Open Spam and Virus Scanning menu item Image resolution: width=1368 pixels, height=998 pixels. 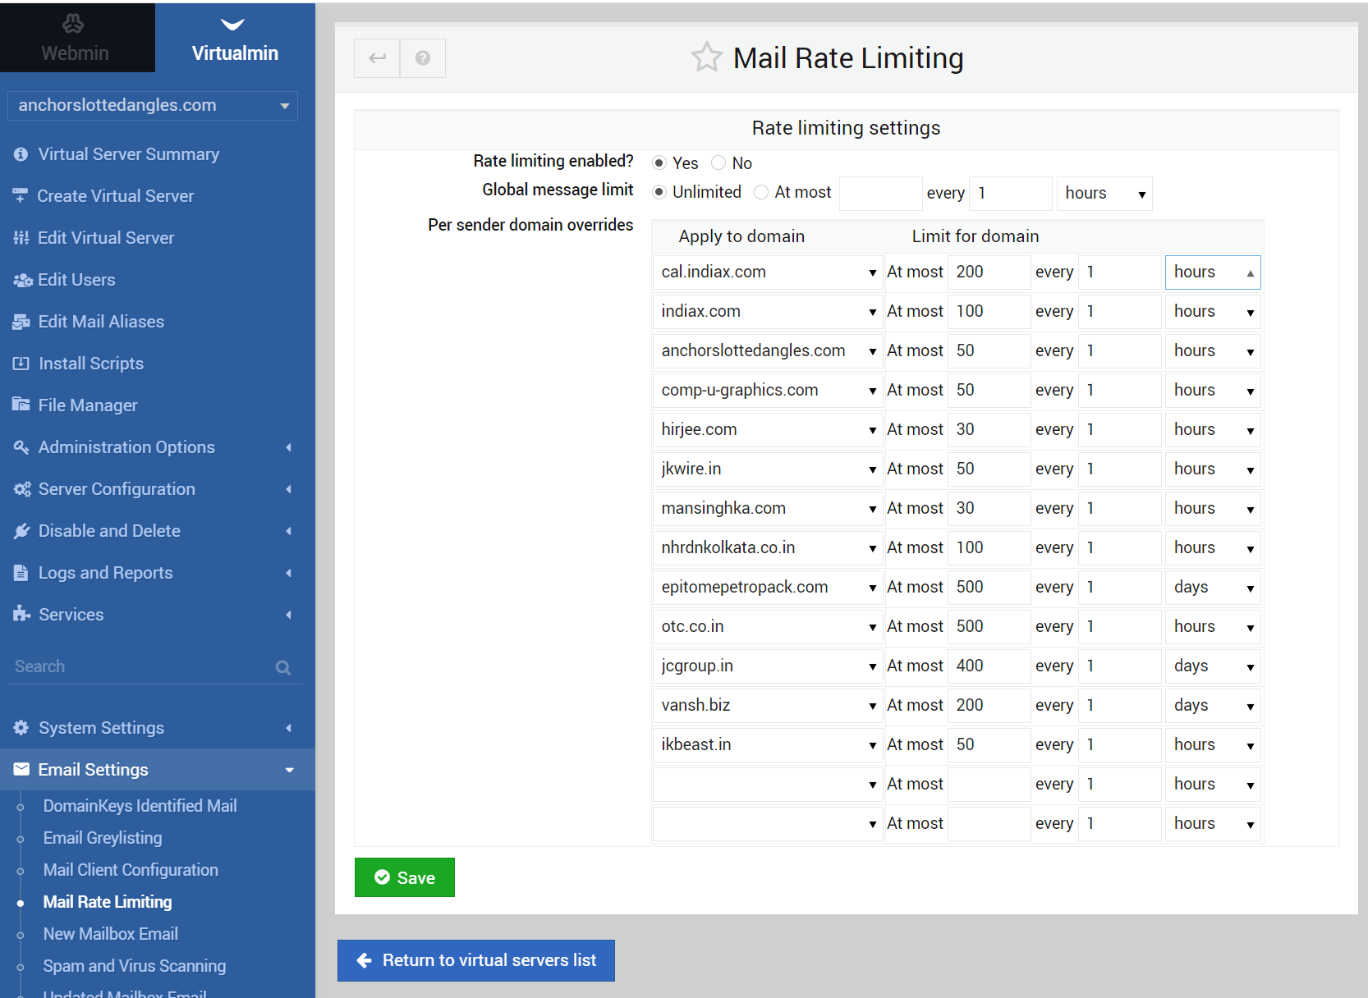pos(134,966)
